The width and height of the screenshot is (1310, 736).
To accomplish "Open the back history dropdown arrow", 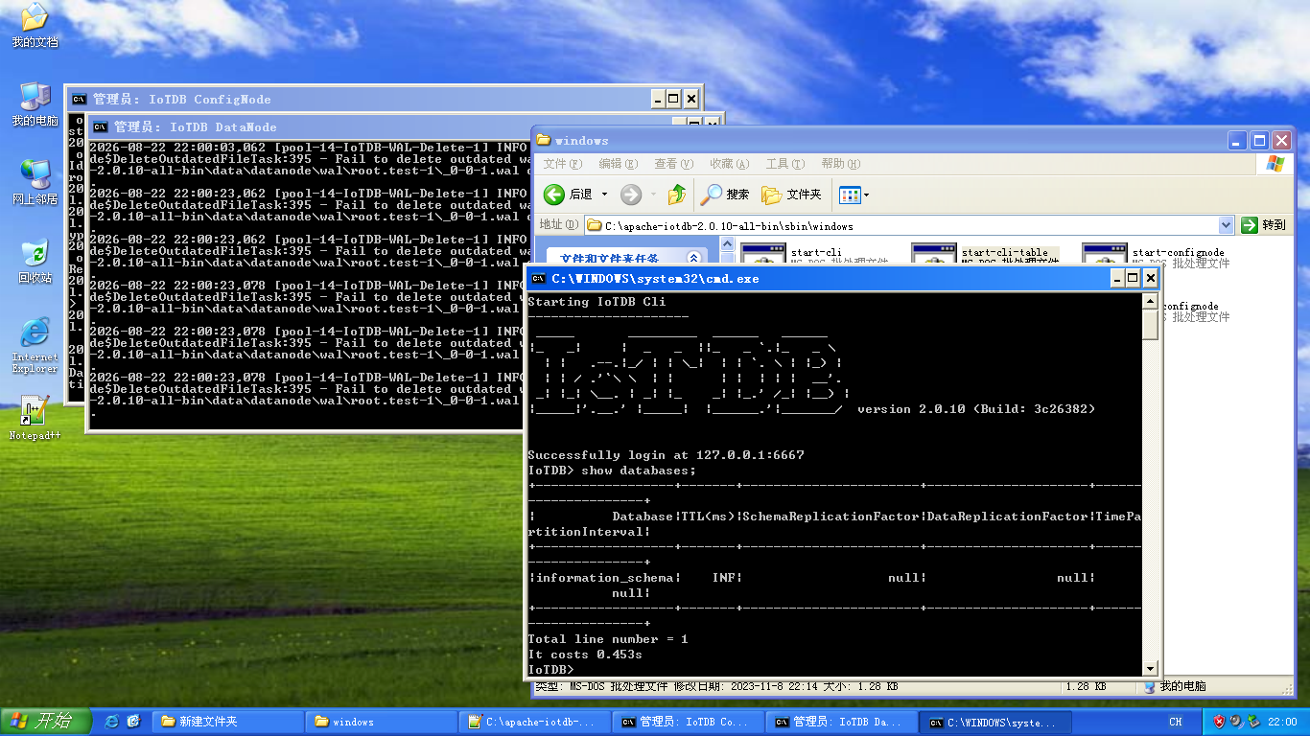I will pos(604,195).
